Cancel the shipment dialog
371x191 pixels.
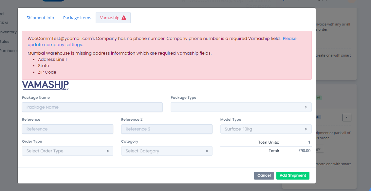pos(264,175)
